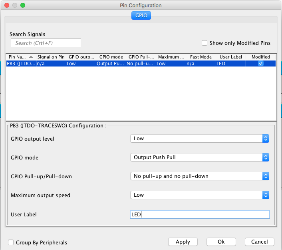Click the Signal on Pin column header
The width and height of the screenshot is (282, 250).
coord(51,57)
